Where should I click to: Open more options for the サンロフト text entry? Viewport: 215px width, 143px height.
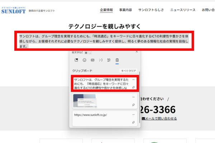tap(133, 79)
